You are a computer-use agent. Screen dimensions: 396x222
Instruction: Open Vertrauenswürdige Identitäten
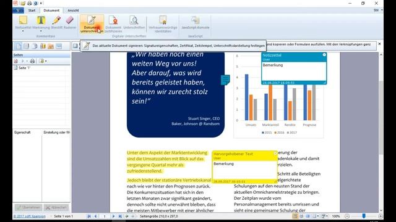tap(163, 24)
